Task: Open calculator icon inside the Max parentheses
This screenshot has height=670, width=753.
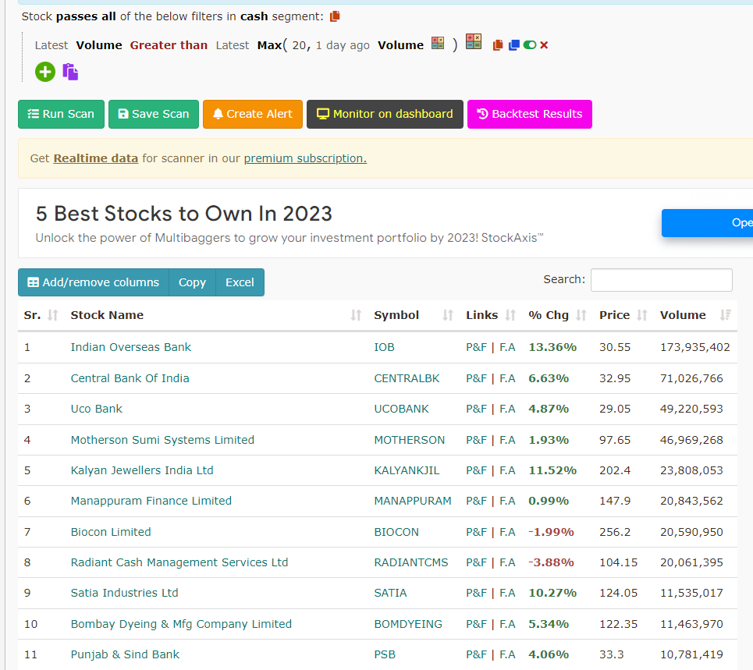Action: click(438, 43)
